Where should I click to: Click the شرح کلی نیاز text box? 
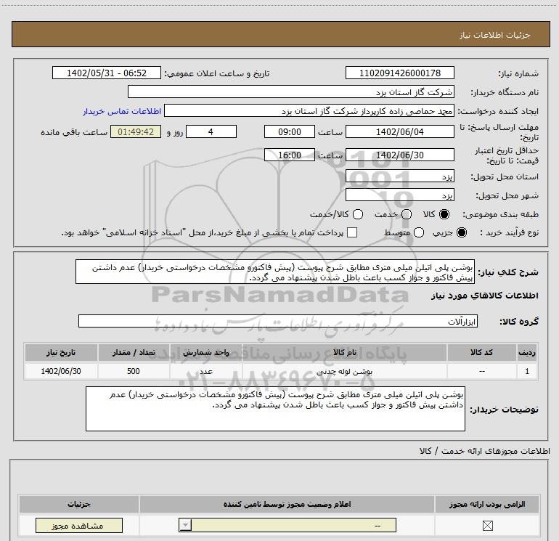pyautogui.click(x=275, y=272)
